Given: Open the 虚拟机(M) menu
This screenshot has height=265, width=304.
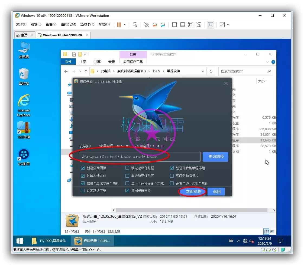Looking at the screenshot, I should (x=68, y=24).
